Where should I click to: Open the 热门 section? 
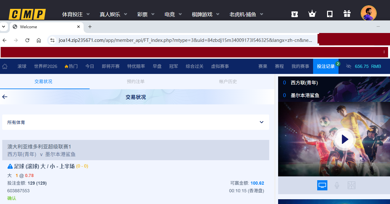[x=71, y=66]
